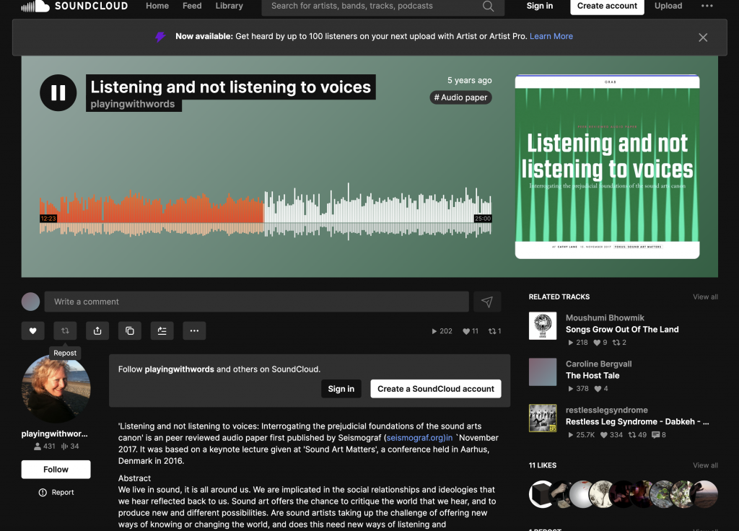Dismiss the Now available banner
The height and width of the screenshot is (531, 739).
tap(703, 38)
